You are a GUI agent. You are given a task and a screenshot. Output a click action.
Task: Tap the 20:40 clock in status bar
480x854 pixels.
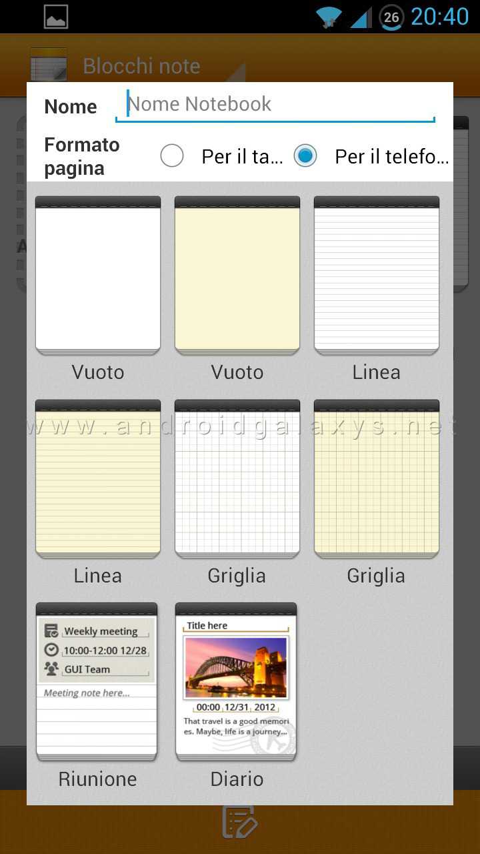[x=439, y=17]
